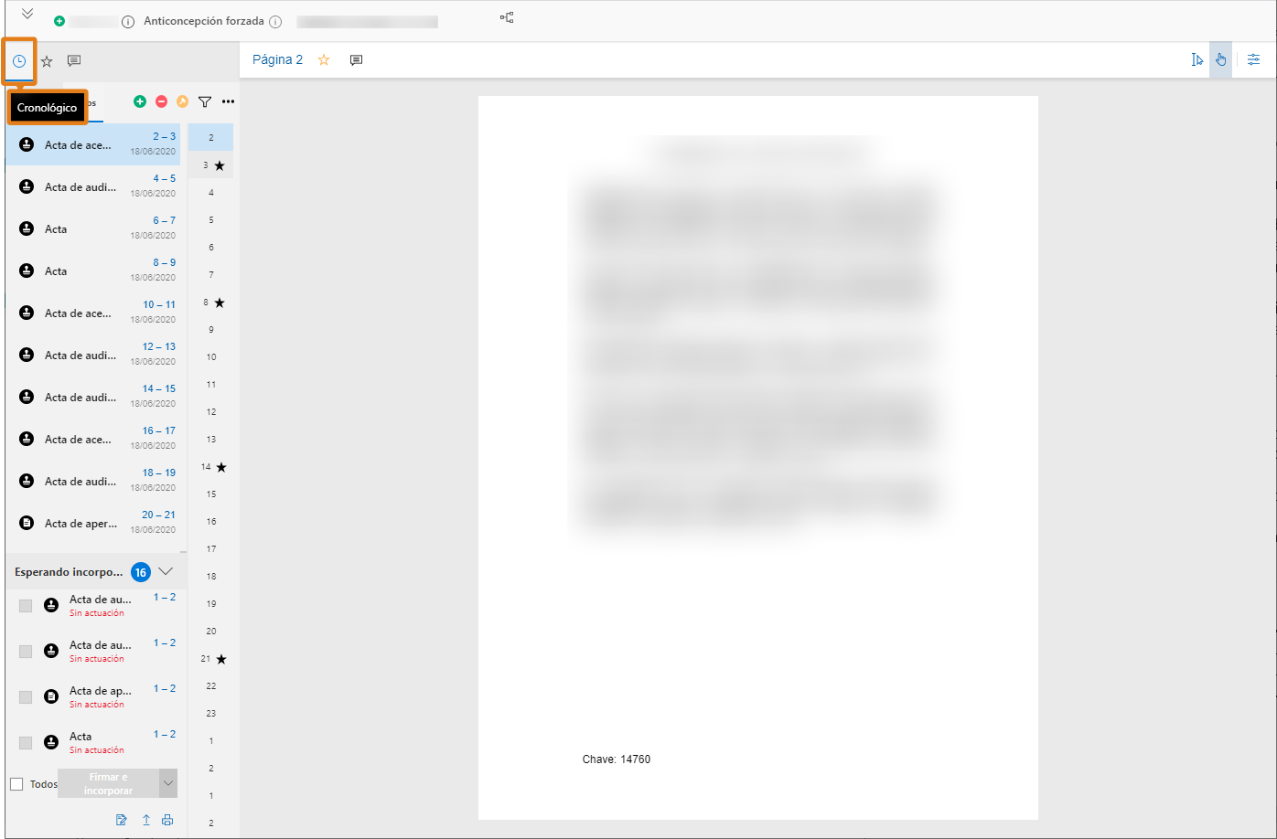Click the green plus add document icon

click(x=140, y=101)
